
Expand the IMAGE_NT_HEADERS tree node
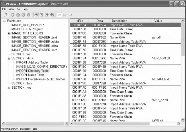(9, 33)
